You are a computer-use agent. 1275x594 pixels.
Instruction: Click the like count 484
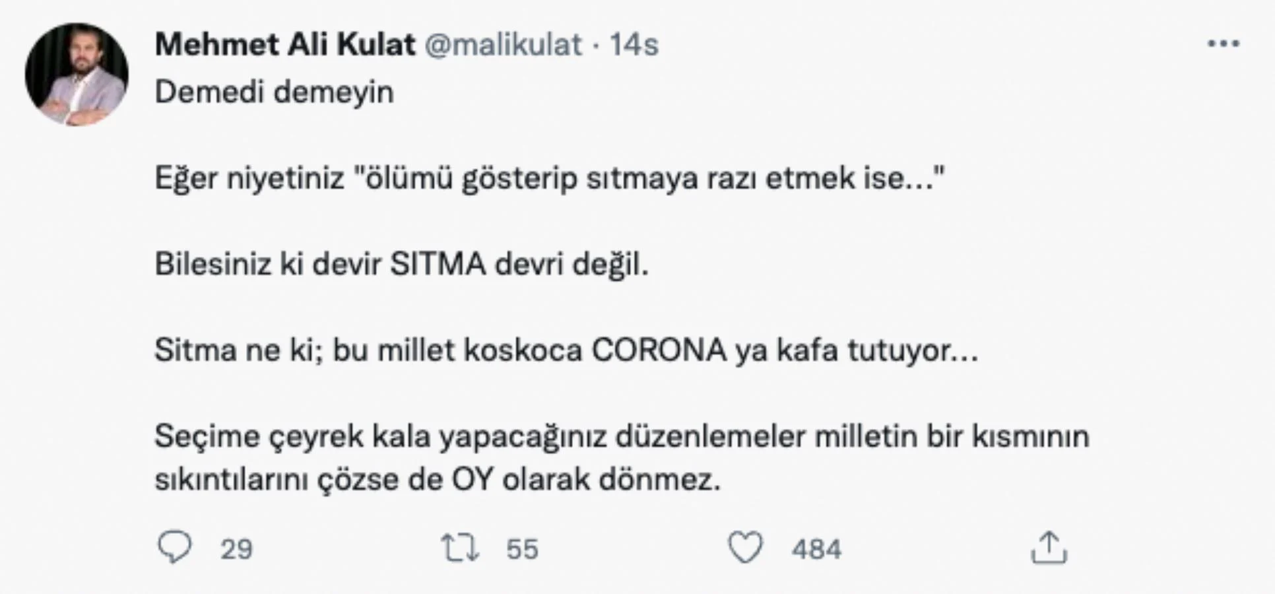[x=816, y=549]
